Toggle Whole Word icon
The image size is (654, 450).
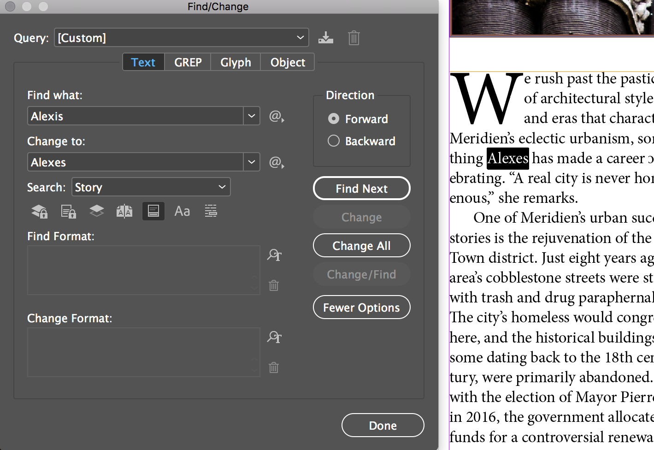point(211,211)
